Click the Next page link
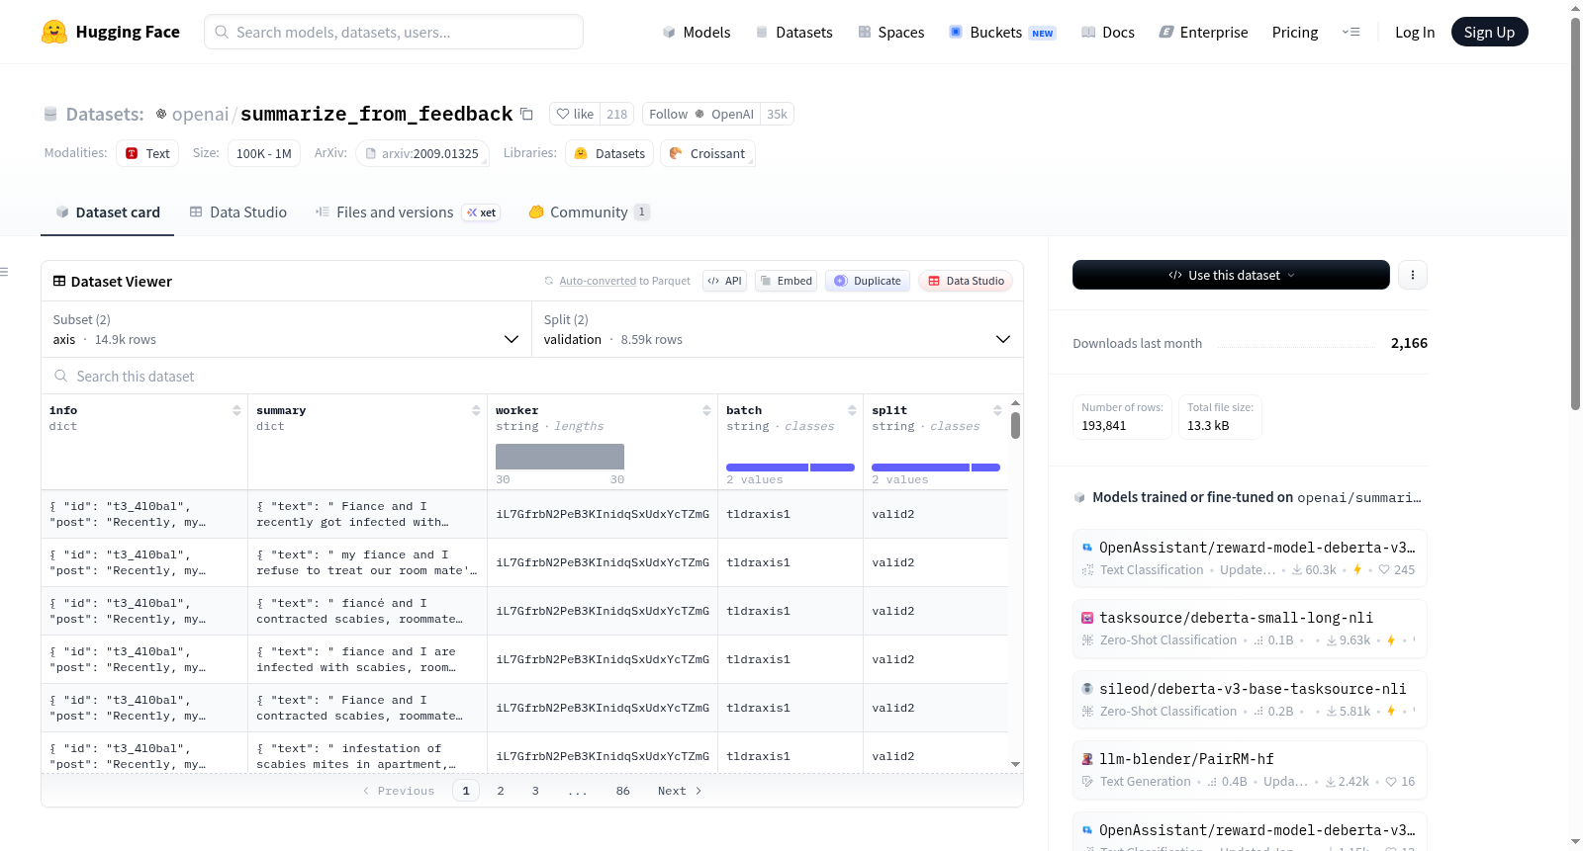Screen dimensions: 1583x851 click(x=680, y=791)
